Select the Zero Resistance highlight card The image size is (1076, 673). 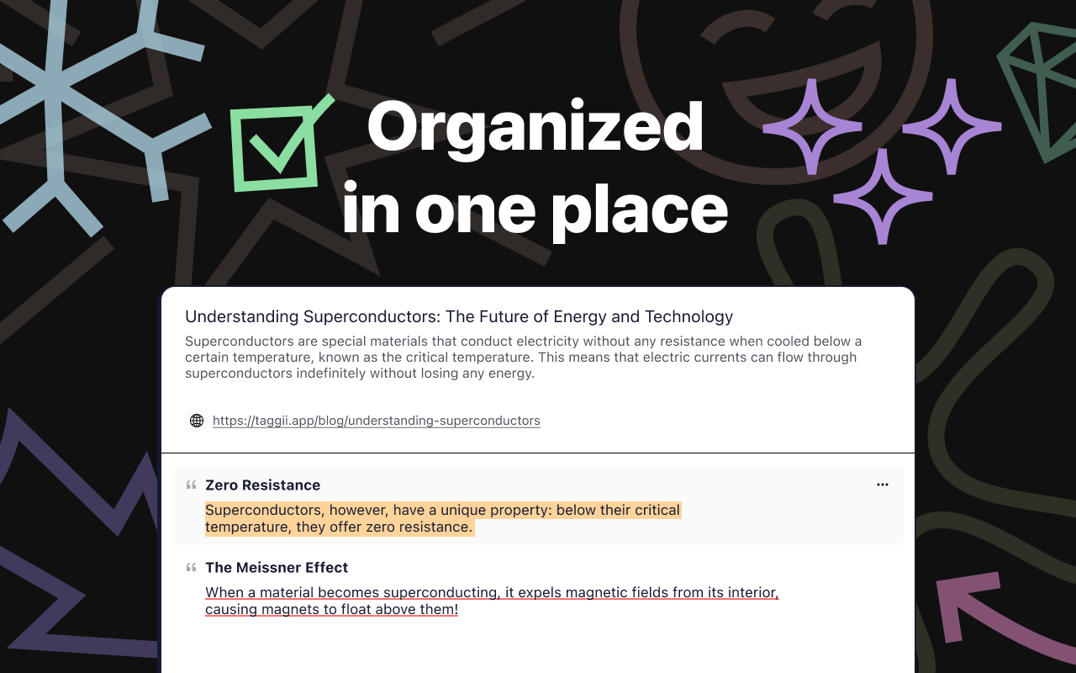538,505
